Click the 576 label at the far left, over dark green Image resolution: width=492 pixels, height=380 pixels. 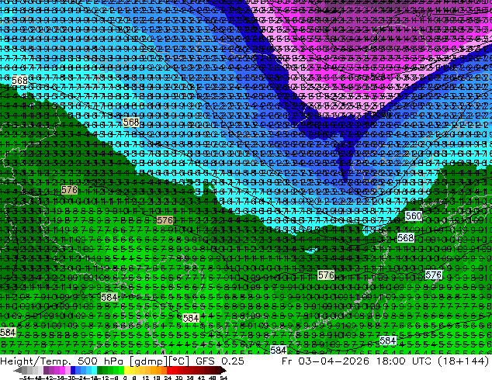(x=69, y=190)
